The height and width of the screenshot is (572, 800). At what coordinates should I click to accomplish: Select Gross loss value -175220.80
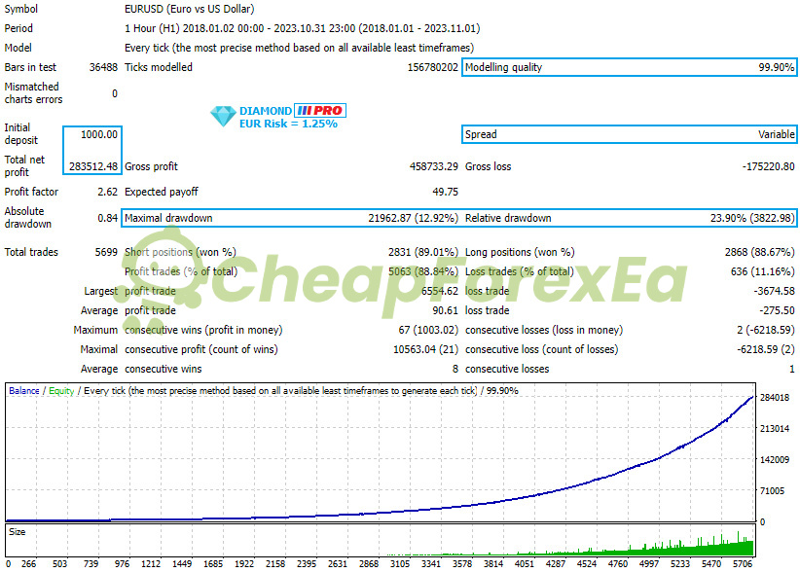768,166
